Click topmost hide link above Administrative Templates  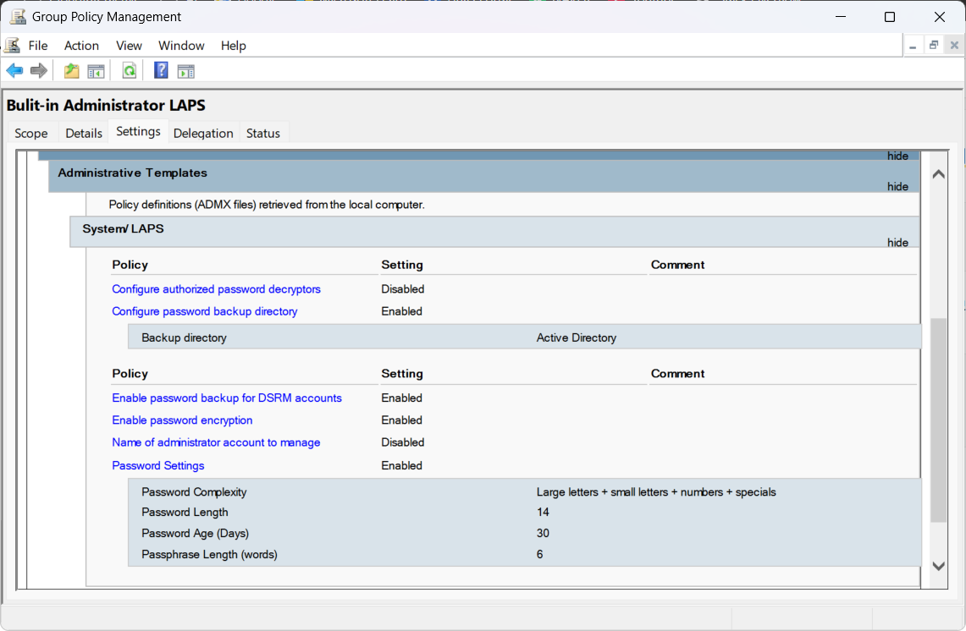click(x=897, y=156)
